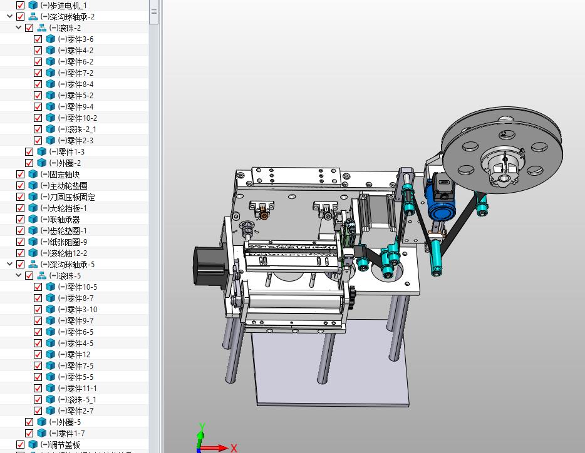This screenshot has height=453, width=585.
Task: Toggle visibility checkbox for 零件1-3
Action: tap(29, 152)
